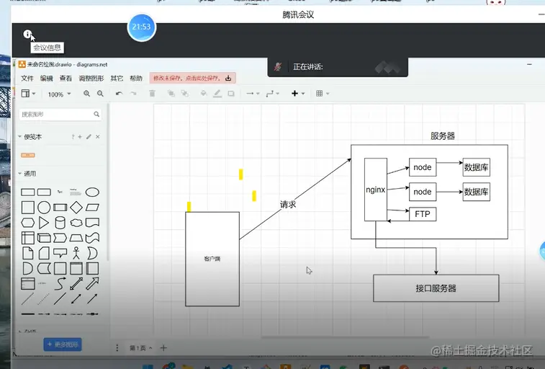Select the triangle shape in palette
Viewport: 545px width, 369px height.
coord(44,223)
